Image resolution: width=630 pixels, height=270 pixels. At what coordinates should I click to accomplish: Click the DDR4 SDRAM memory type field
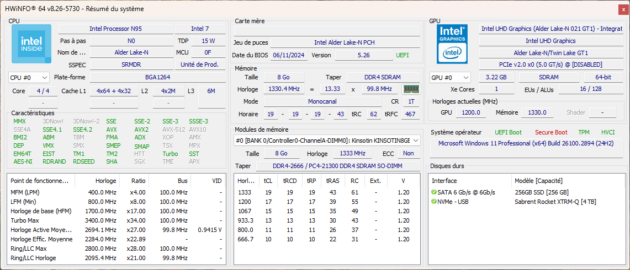[x=383, y=77]
